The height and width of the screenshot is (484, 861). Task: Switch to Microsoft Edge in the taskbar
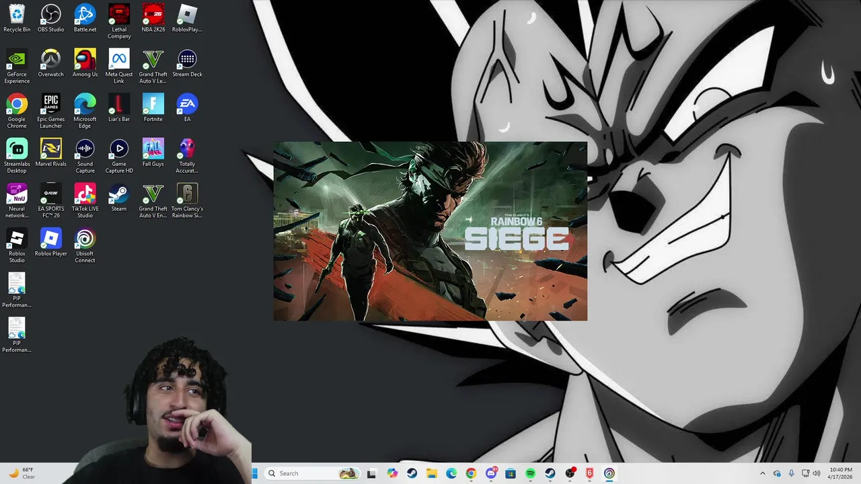tap(451, 473)
